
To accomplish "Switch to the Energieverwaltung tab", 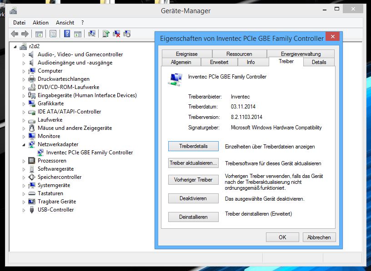I will click(301, 54).
